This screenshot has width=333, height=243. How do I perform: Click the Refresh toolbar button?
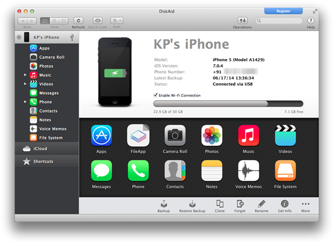[x=78, y=20]
